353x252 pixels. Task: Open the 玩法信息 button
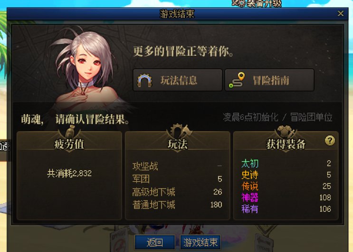177,80
